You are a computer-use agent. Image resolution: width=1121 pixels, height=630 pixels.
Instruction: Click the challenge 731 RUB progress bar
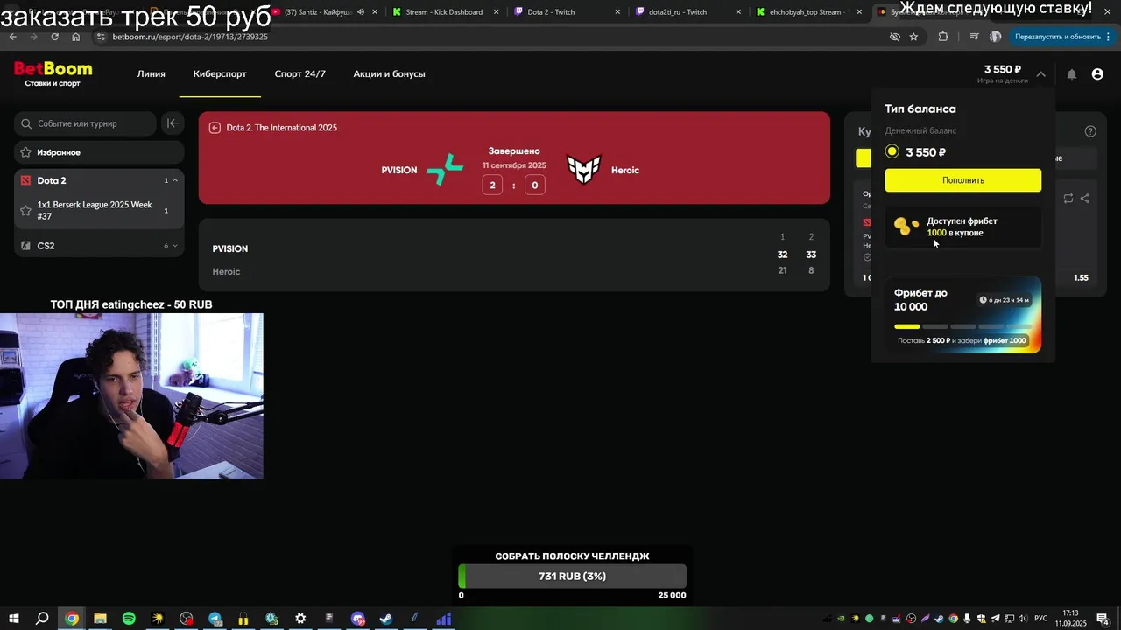click(x=572, y=577)
